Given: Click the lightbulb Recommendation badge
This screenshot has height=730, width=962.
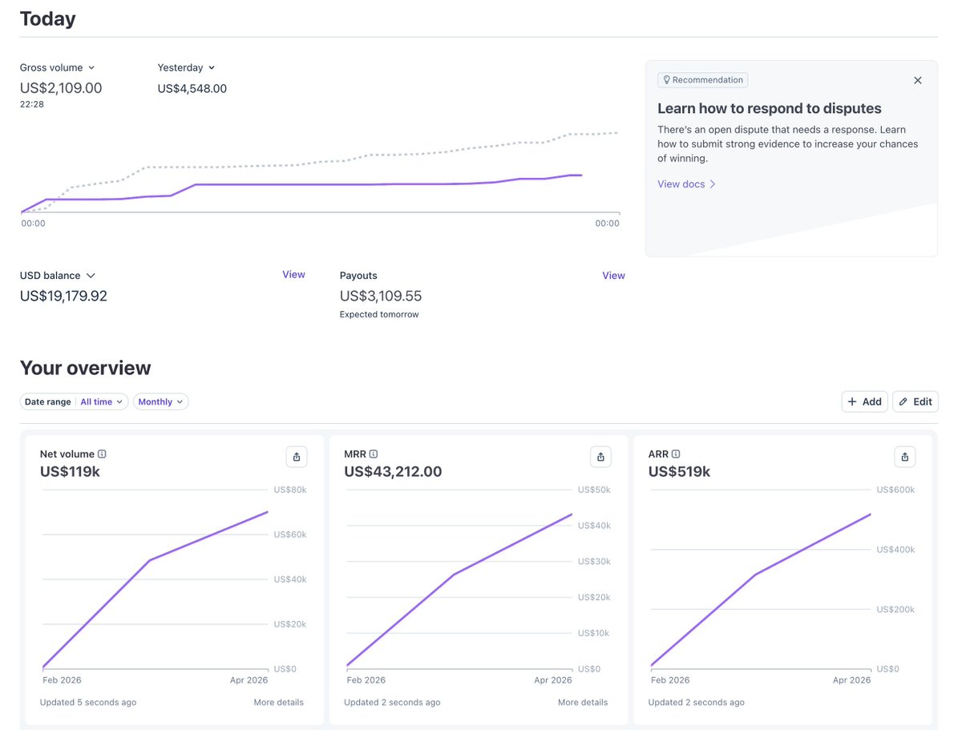Looking at the screenshot, I should pos(702,80).
